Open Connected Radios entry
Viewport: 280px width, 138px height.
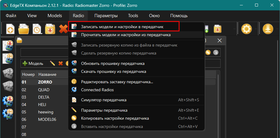(137, 90)
